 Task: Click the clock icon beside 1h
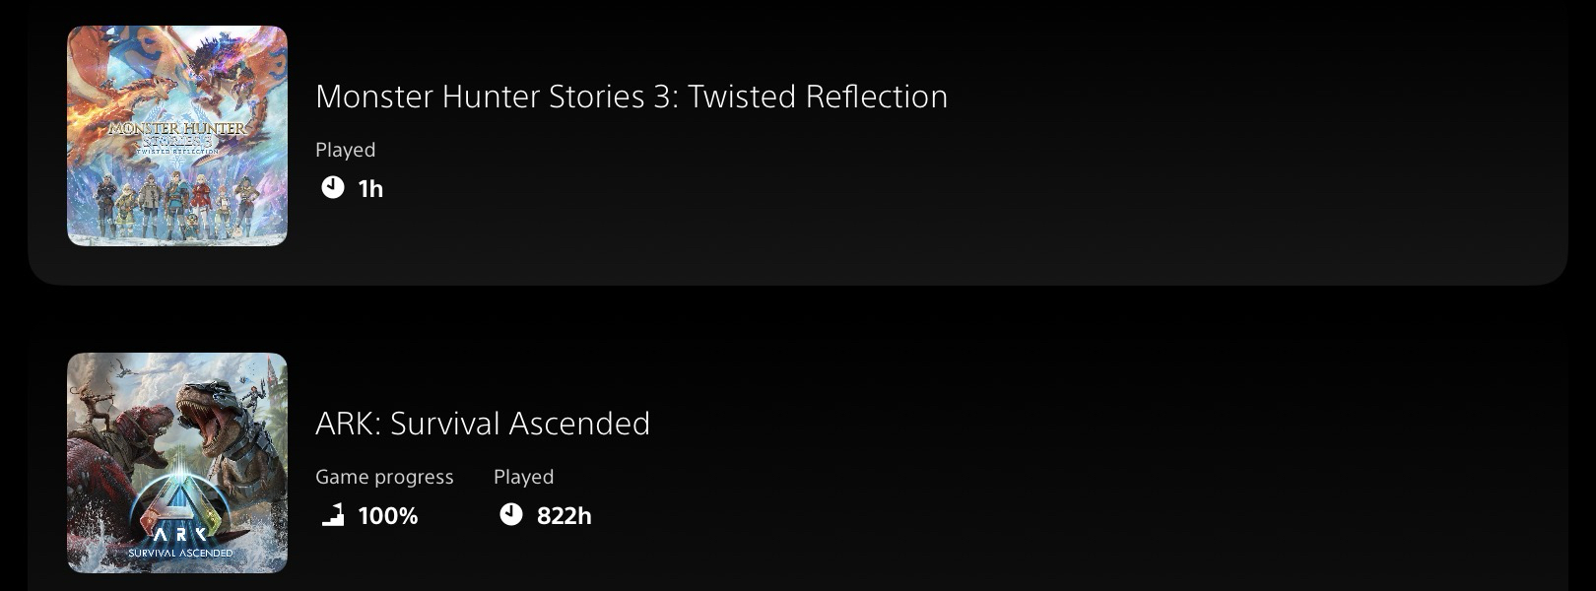(333, 188)
